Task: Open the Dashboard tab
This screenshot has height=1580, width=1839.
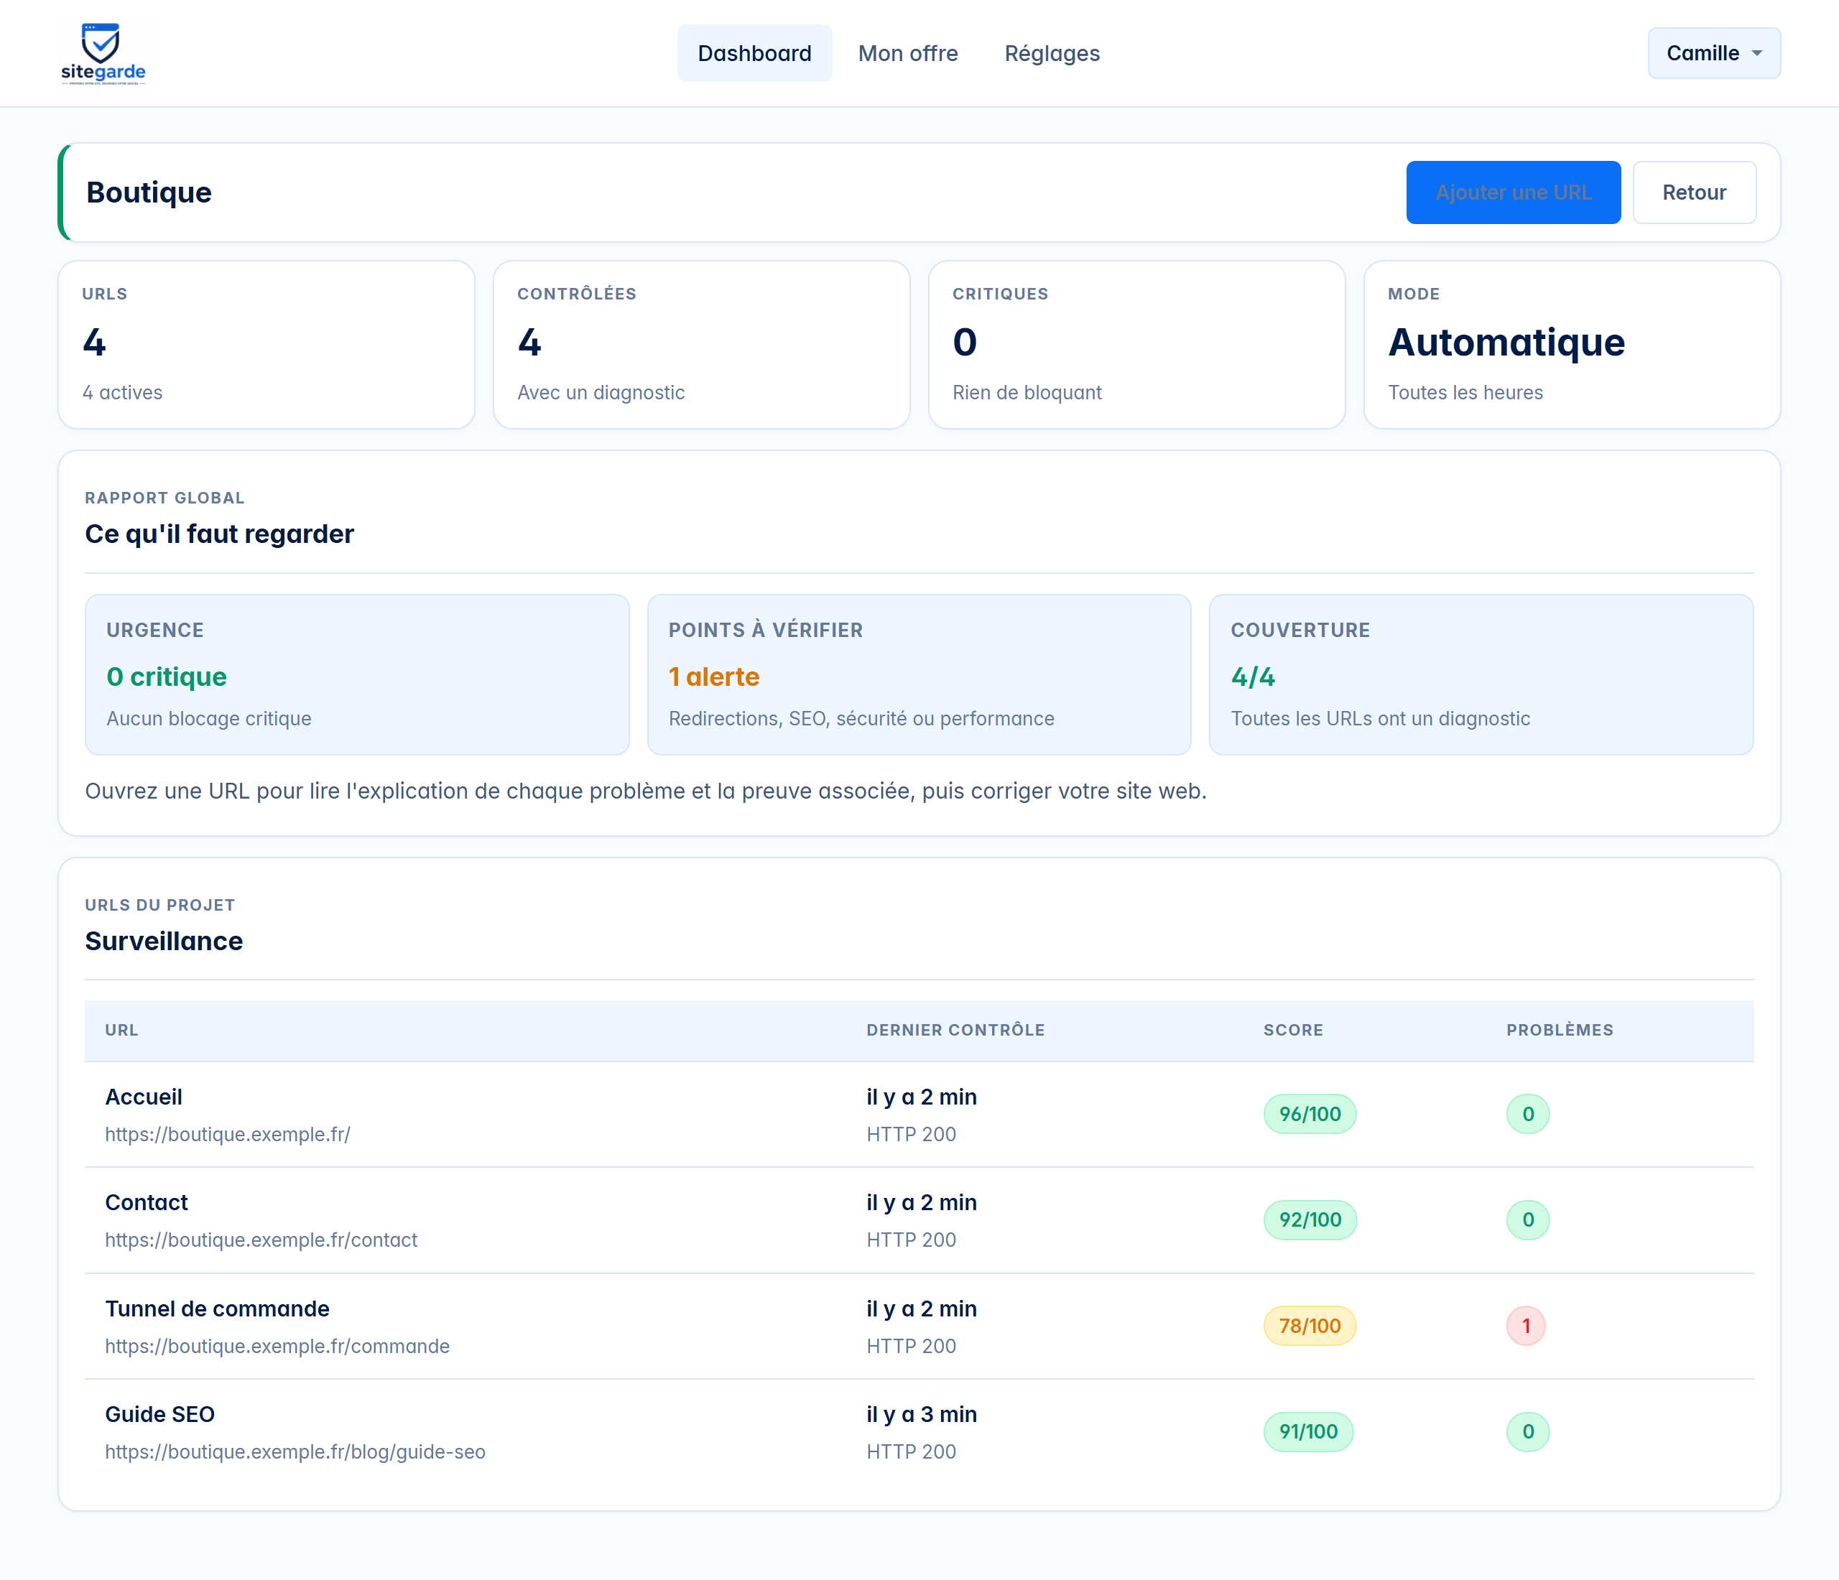Action: (754, 53)
